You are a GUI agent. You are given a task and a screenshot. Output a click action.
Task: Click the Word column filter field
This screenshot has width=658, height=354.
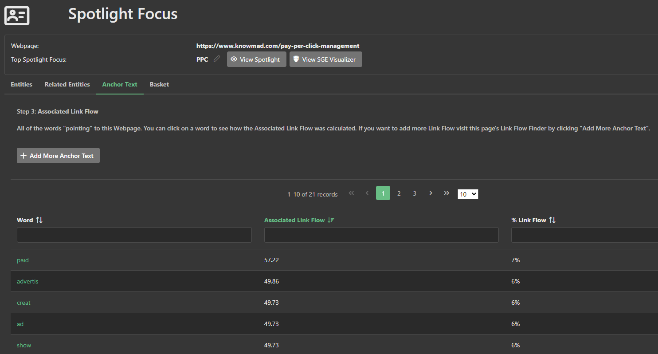(x=134, y=235)
